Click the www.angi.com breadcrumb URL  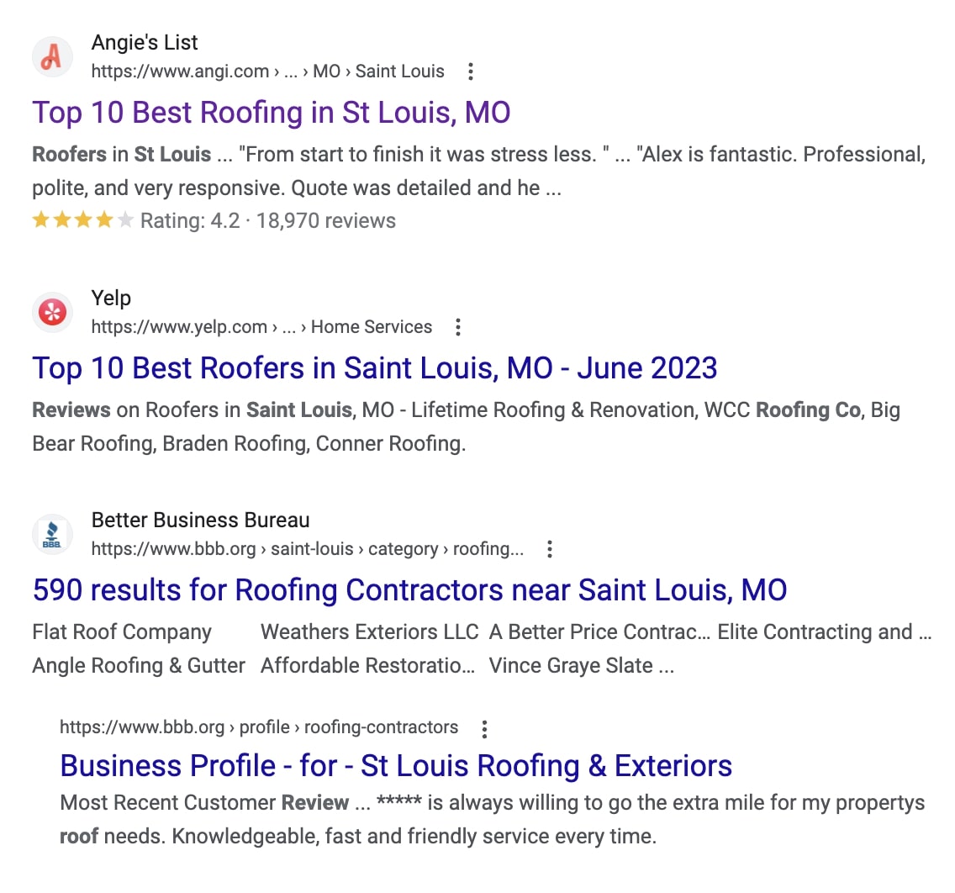(180, 71)
